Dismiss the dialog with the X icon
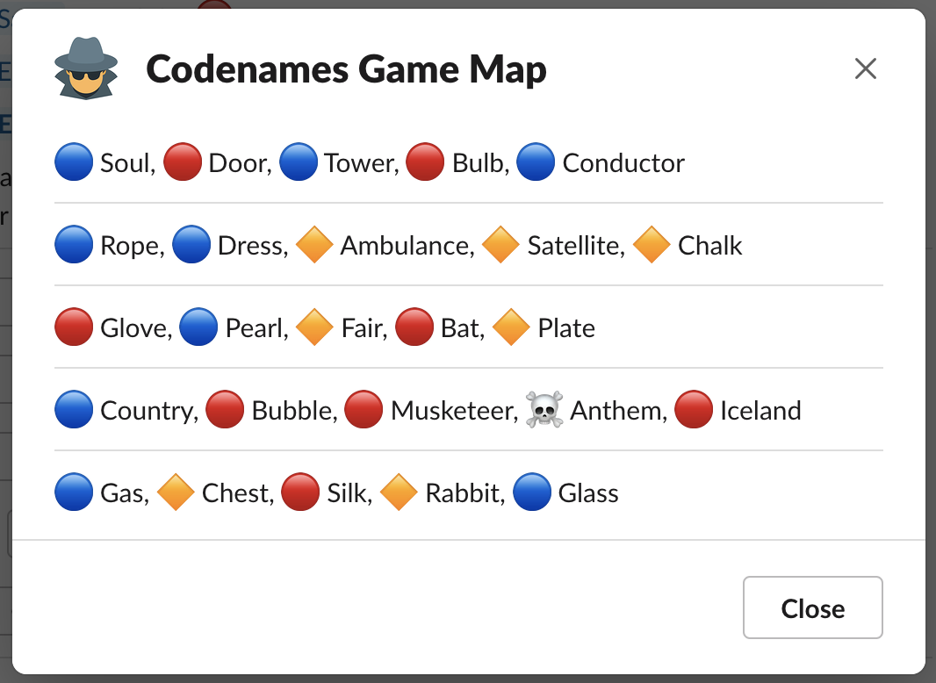Image resolution: width=936 pixels, height=683 pixels. point(865,68)
